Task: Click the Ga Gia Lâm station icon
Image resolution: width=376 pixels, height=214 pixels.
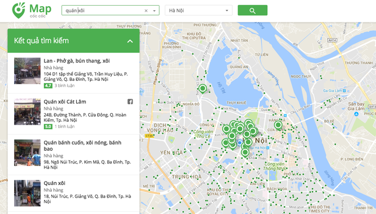Action: pyautogui.click(x=345, y=90)
